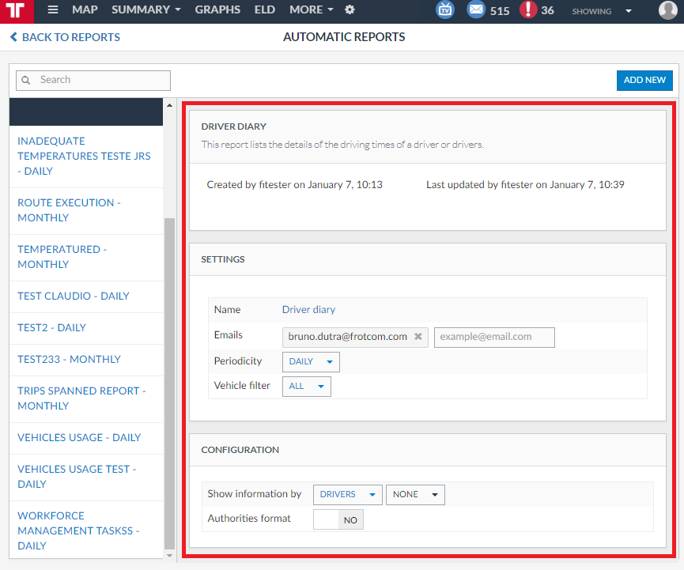Open the DRIVERS dropdown

pyautogui.click(x=347, y=495)
